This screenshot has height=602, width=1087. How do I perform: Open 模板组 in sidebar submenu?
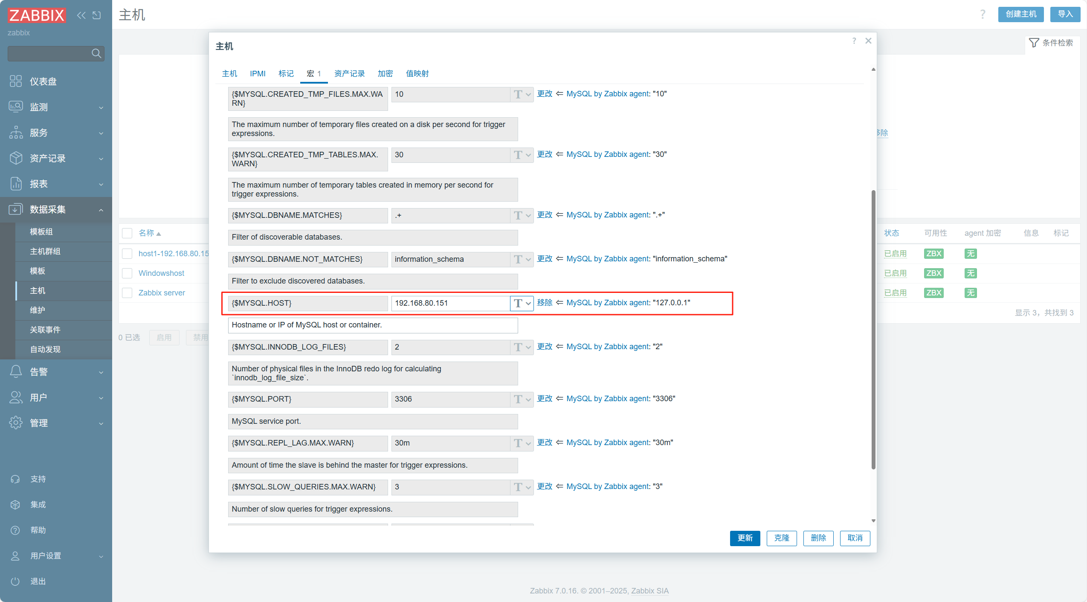(x=41, y=232)
